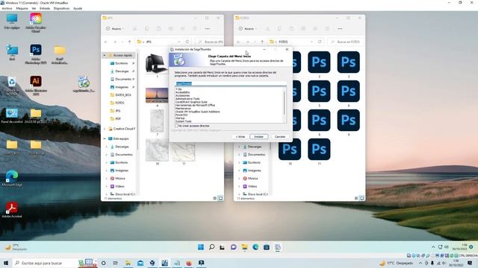Image resolution: width=478 pixels, height=268 pixels.
Task: Open the Entrada menu of VirtualBox
Action: pos(45,8)
